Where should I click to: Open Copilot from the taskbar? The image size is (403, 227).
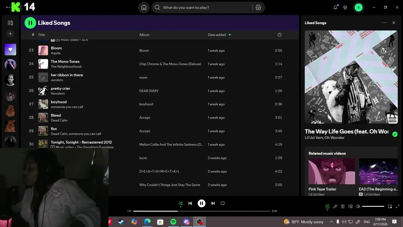click(x=134, y=222)
